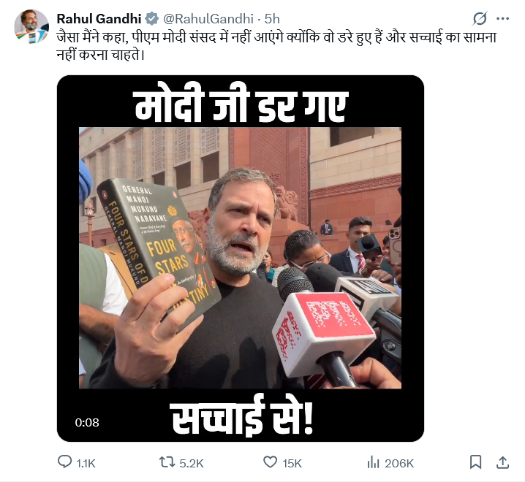Click the reply speech bubble icon
The height and width of the screenshot is (482, 525).
64,462
